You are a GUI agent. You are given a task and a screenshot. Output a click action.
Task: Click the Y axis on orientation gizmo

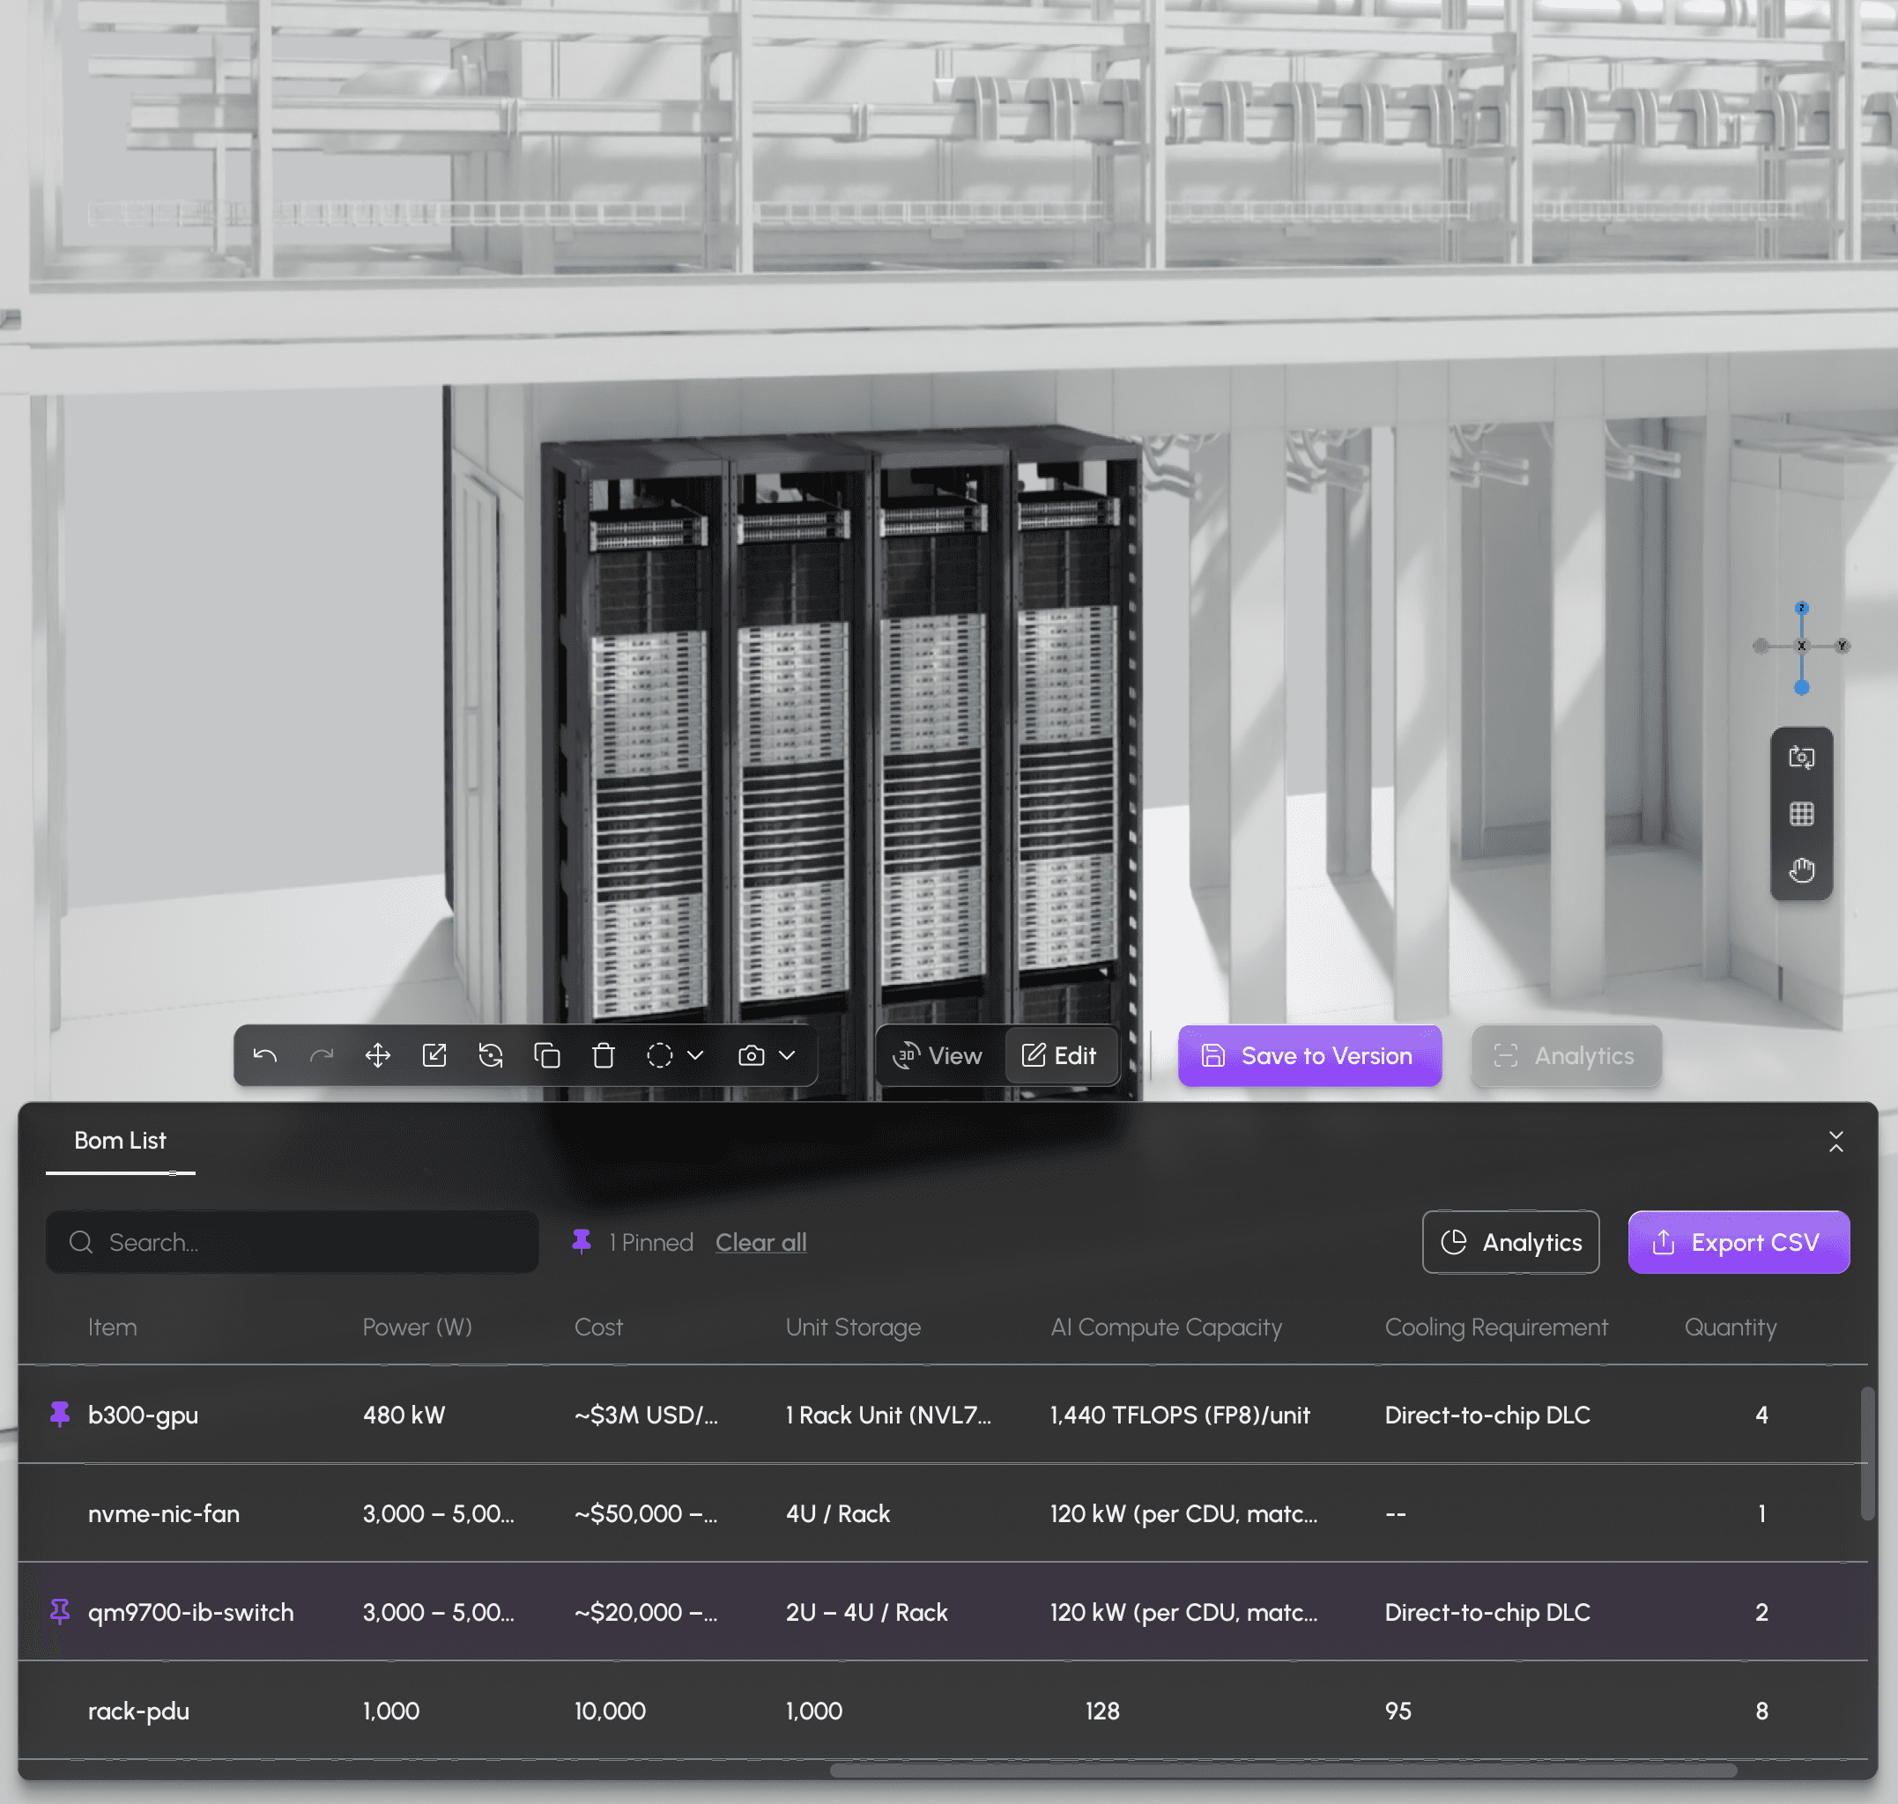(1842, 646)
